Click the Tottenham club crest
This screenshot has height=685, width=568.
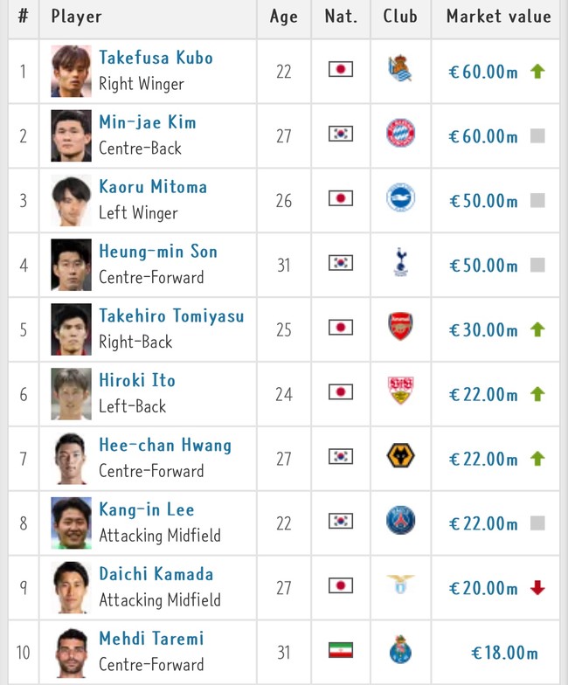coord(400,264)
